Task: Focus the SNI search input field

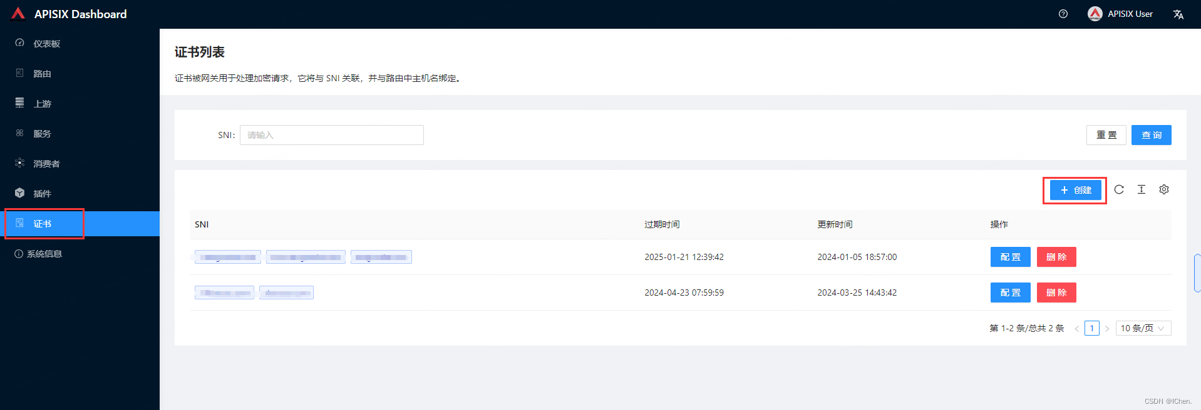Action: click(x=332, y=135)
